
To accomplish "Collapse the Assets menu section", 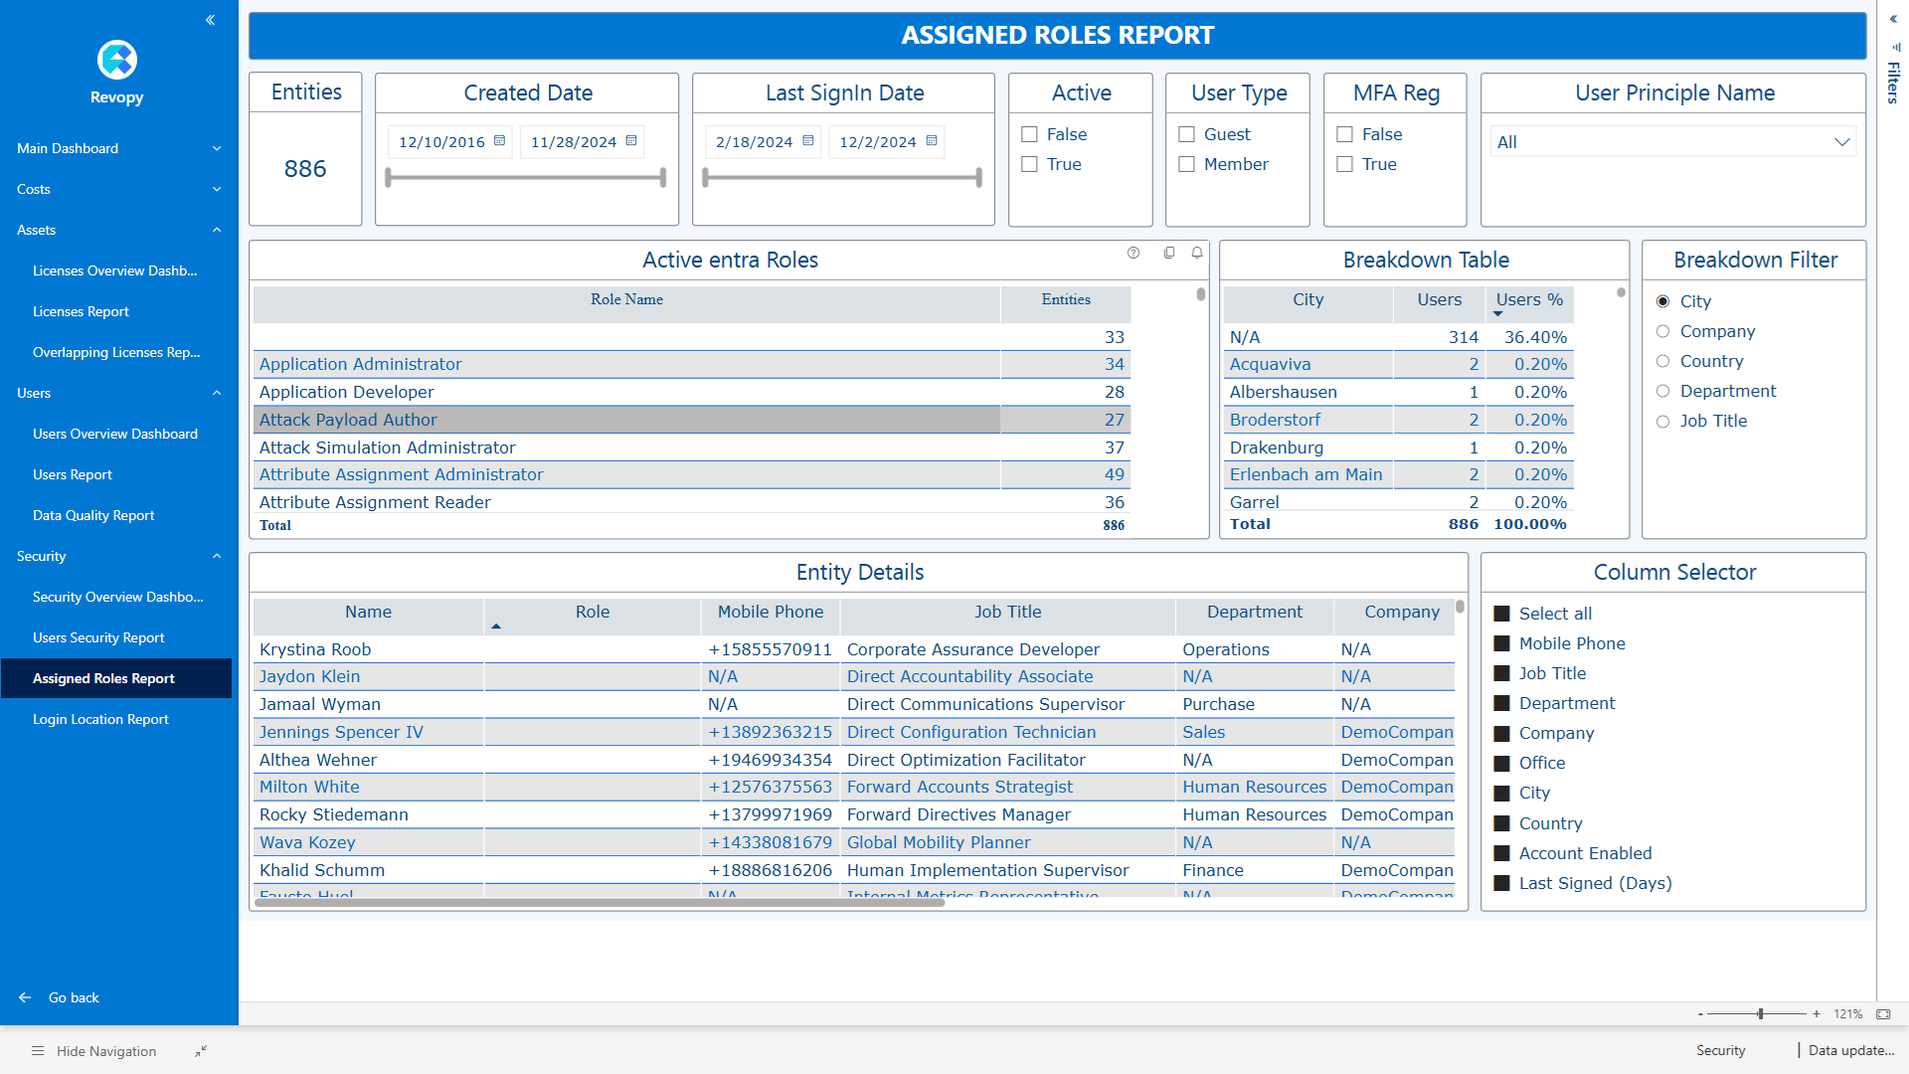I will 119,230.
